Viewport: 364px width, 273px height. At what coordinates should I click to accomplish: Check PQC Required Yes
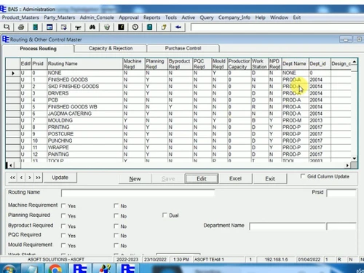(x=63, y=235)
